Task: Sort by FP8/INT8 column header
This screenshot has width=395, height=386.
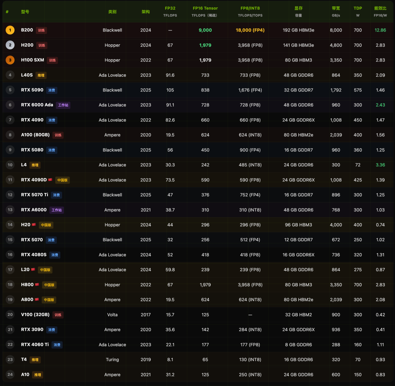Action: 250,12
